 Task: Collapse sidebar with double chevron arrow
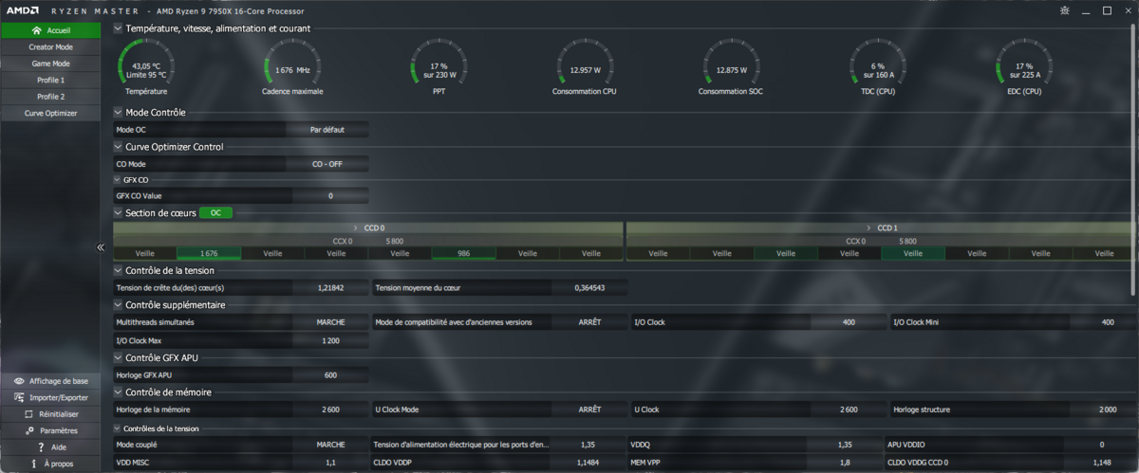(101, 247)
